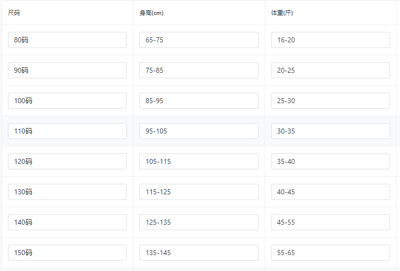Edit the 85-95 height input
This screenshot has width=400, height=271.
pyautogui.click(x=199, y=101)
